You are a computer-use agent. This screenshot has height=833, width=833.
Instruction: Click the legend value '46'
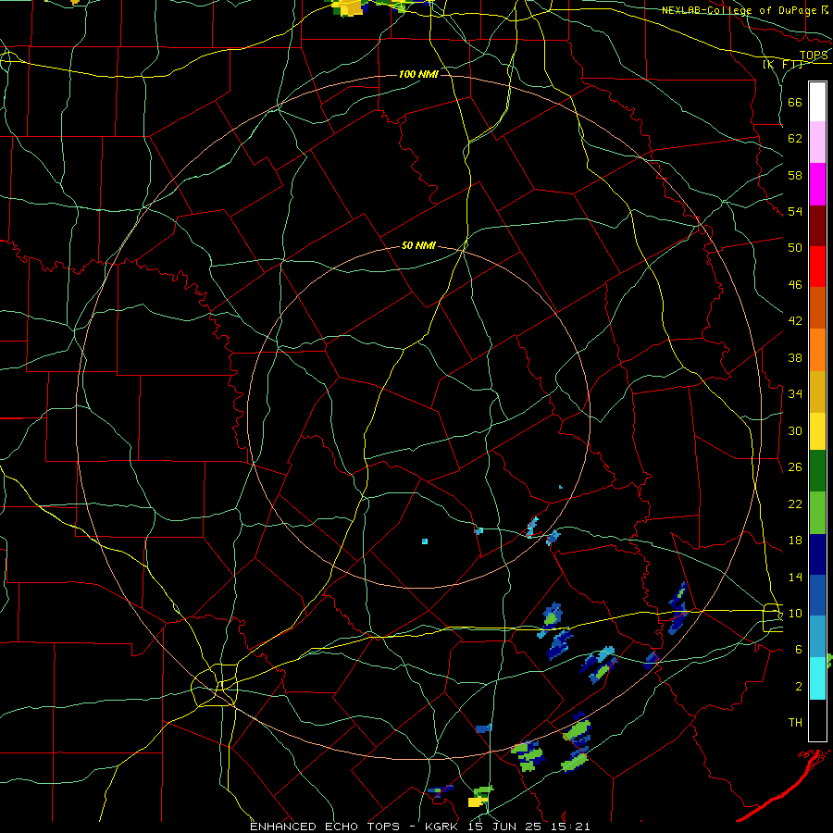click(x=795, y=285)
